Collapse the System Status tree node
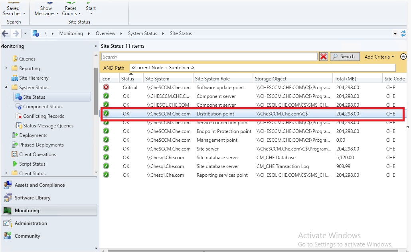 (x=6, y=87)
